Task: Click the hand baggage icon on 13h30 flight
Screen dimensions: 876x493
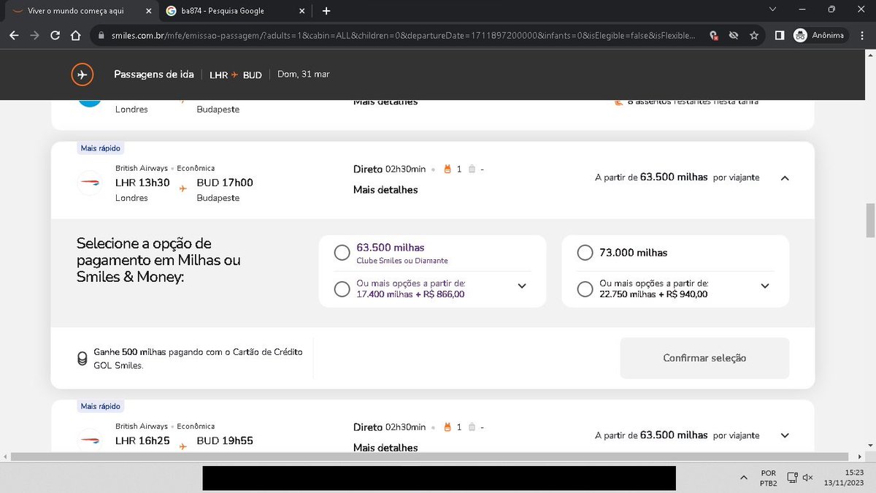Action: tap(448, 169)
